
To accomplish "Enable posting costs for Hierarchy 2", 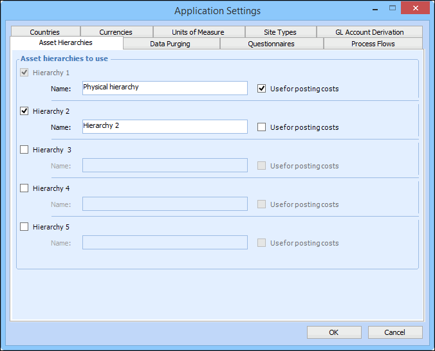I will click(261, 127).
